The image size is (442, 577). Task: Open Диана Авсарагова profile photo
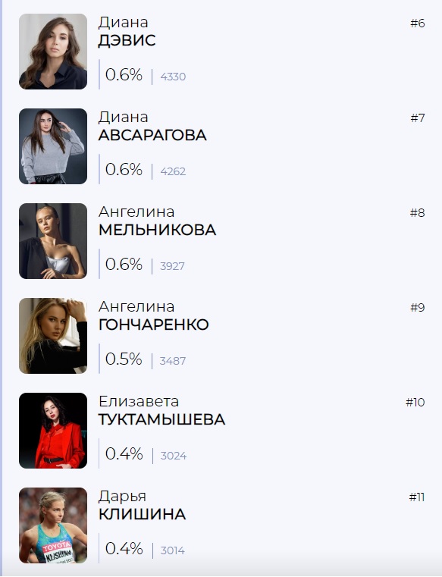pyautogui.click(x=53, y=146)
